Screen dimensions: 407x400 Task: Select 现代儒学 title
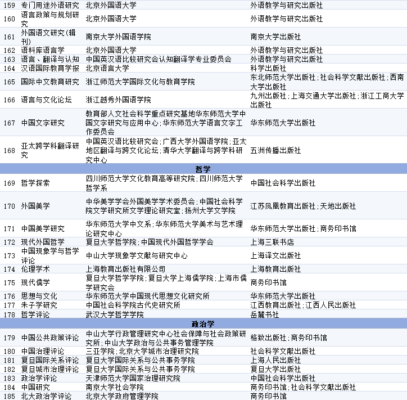35,282
